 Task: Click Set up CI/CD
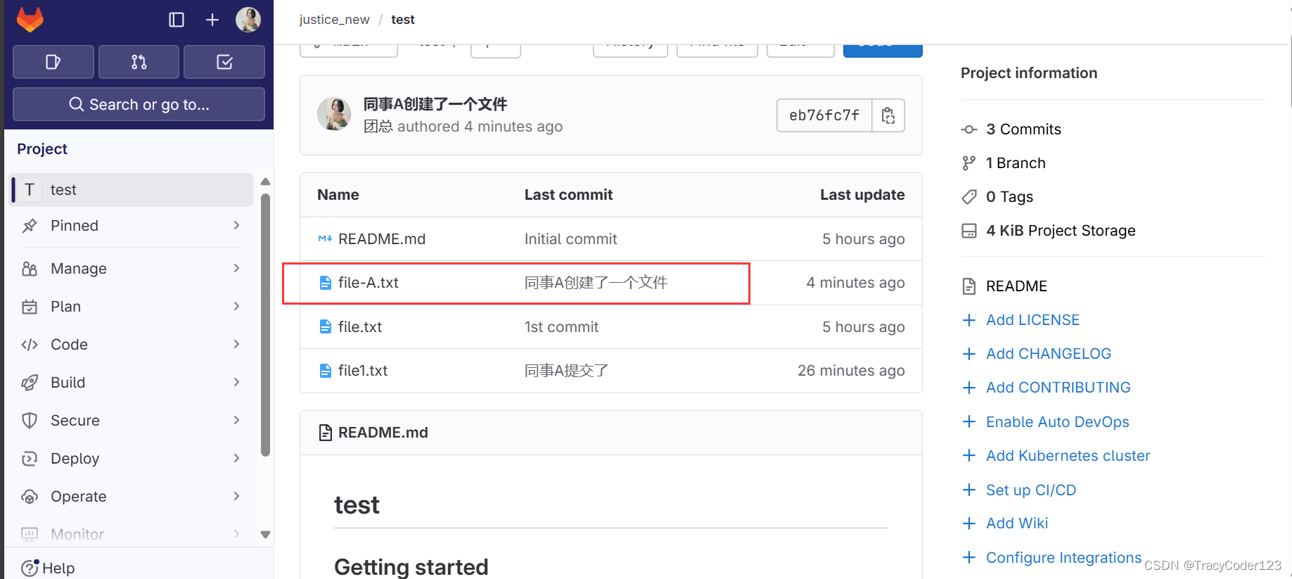1031,490
